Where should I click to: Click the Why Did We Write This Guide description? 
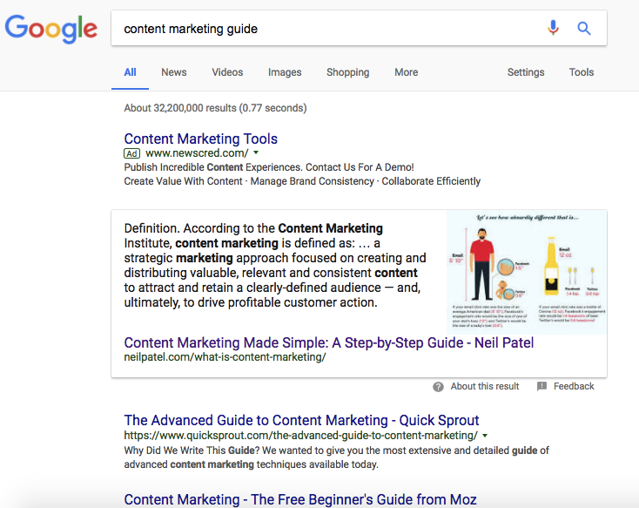[337, 457]
